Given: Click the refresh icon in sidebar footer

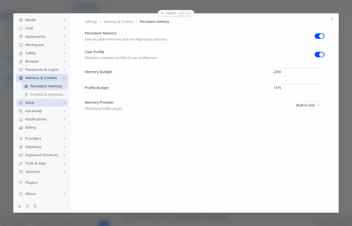Looking at the screenshot, I should point(35,206).
